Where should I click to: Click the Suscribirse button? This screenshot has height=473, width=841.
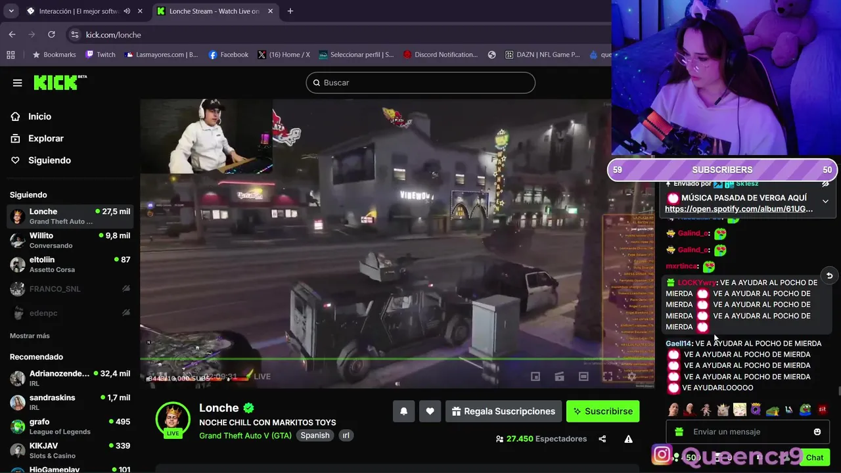(602, 411)
